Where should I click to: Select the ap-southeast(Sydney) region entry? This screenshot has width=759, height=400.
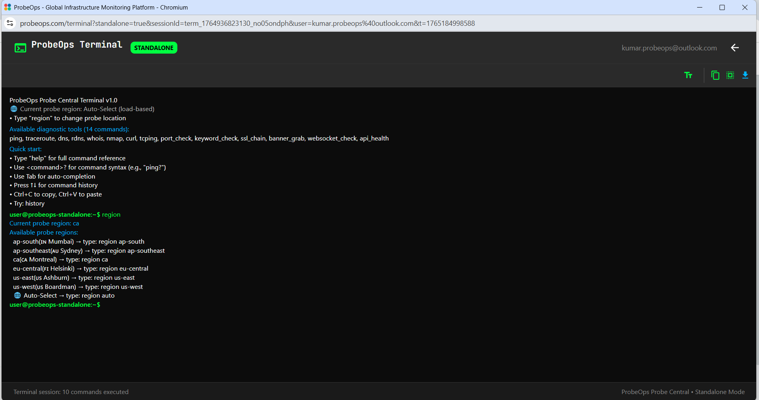pos(89,250)
